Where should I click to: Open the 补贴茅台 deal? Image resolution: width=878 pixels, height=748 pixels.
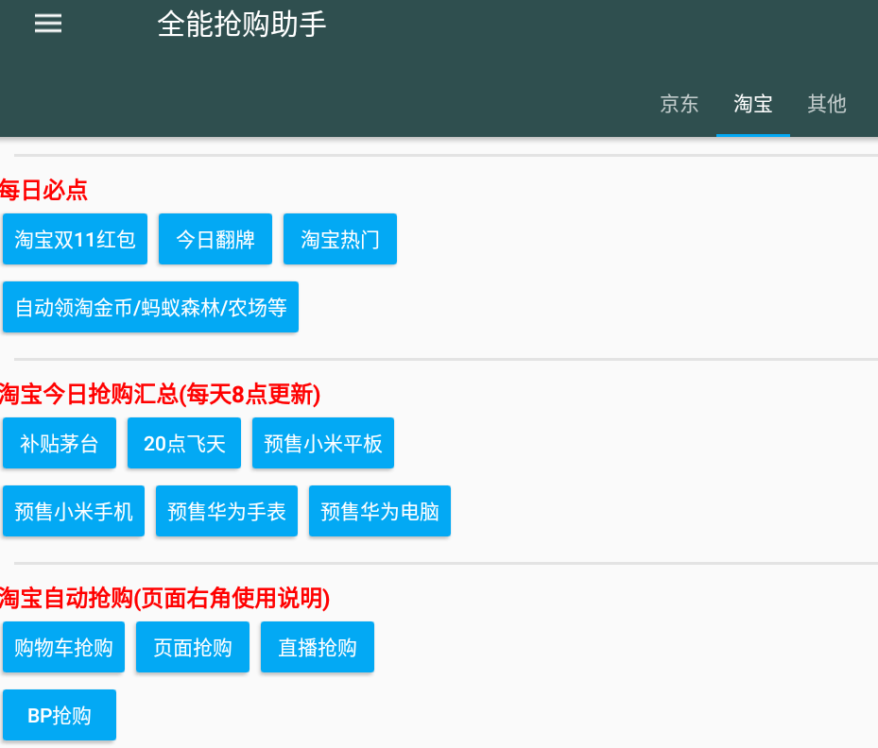tap(60, 443)
